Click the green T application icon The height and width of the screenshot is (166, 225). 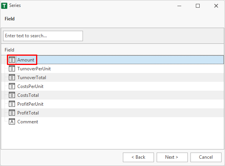point(4,6)
